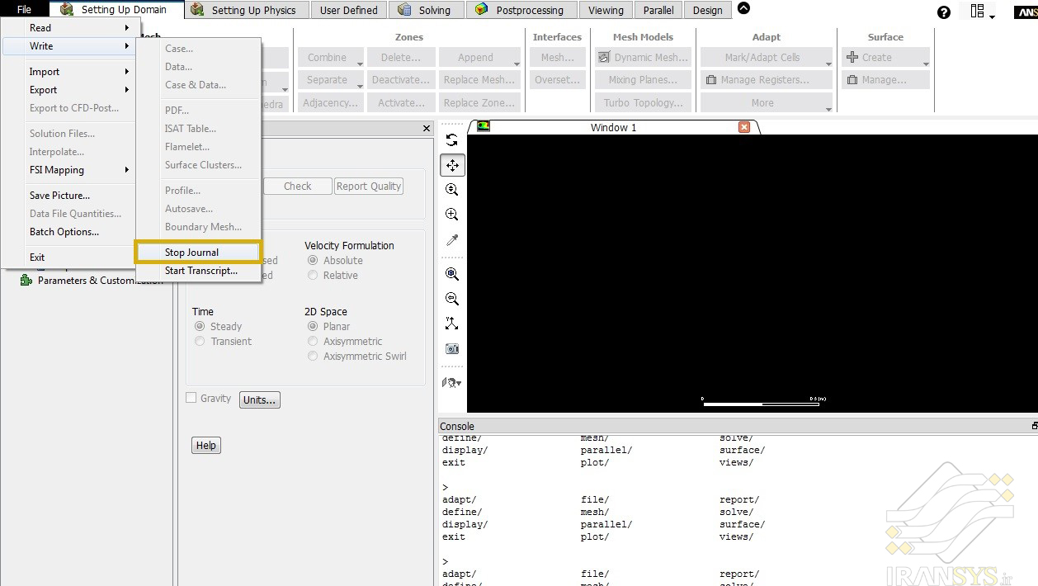
Task: Click the Window 1 contour thumbnail icon
Action: coord(484,126)
